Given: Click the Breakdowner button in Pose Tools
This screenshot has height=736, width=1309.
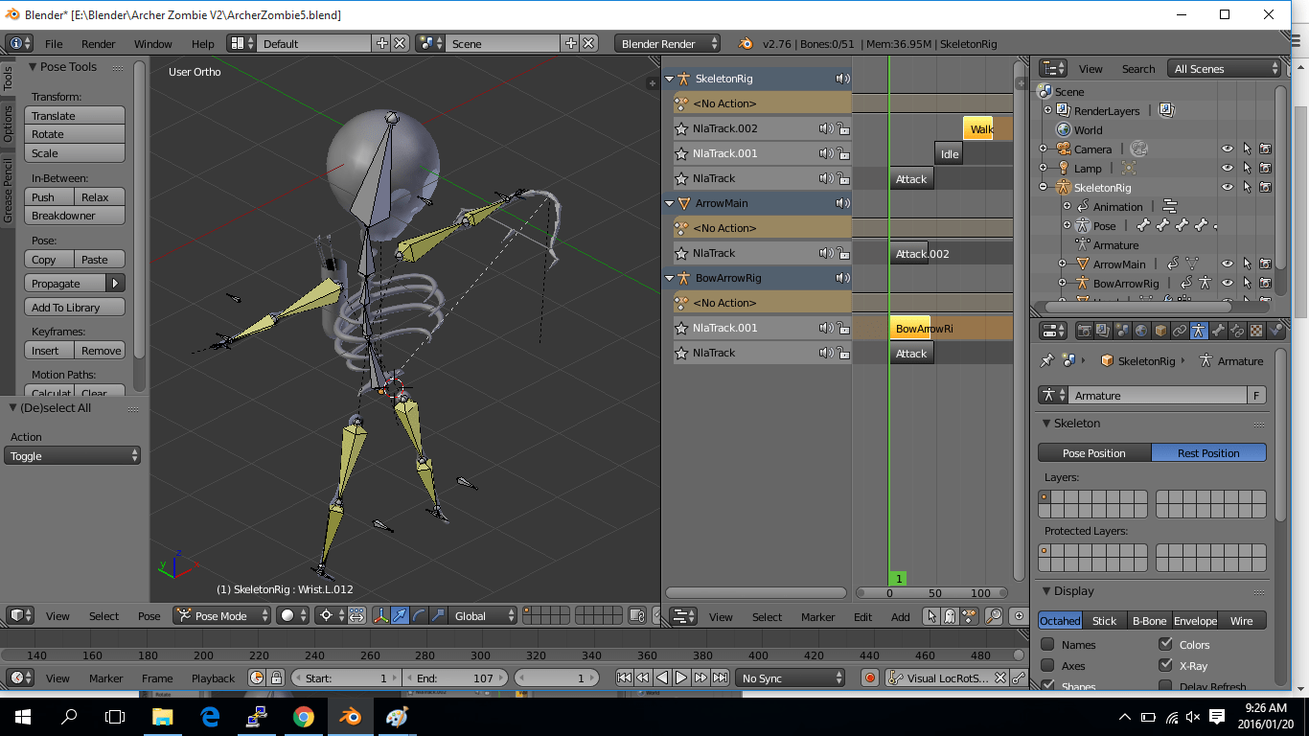Looking at the screenshot, I should (74, 214).
